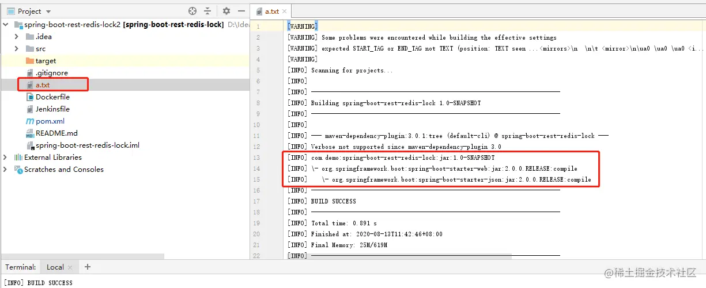The width and height of the screenshot is (706, 288).
Task: Select the Dockerfile entry
Action: pyautogui.click(x=52, y=97)
